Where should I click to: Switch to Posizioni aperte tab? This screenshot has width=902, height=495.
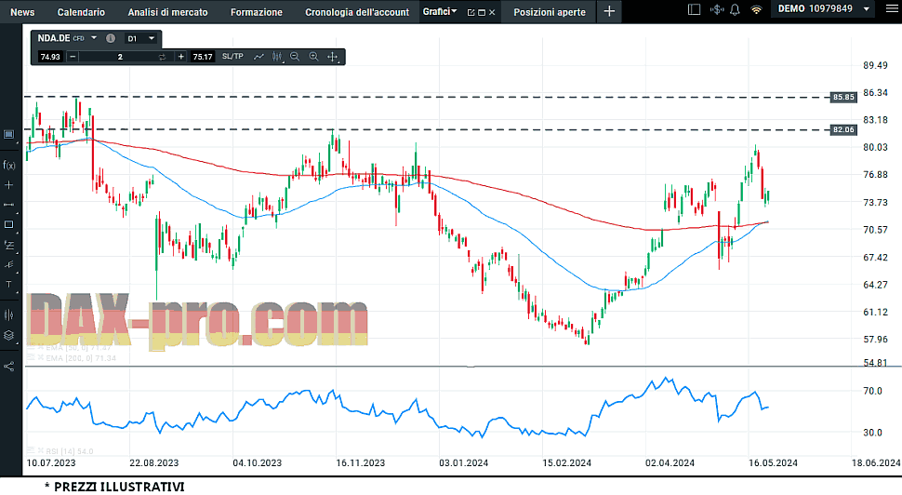[x=550, y=12]
